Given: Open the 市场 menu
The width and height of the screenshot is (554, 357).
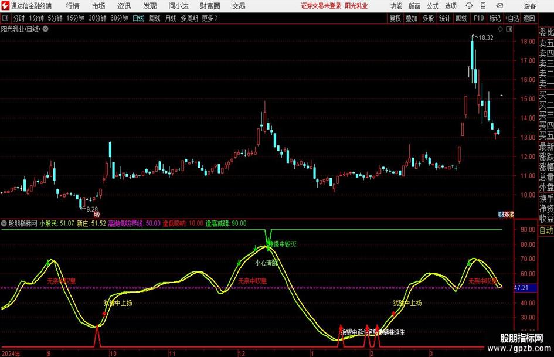Looking at the screenshot, I should click(x=98, y=6).
